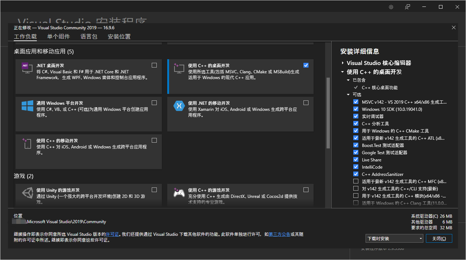The height and width of the screenshot is (260, 466).
Task: Click the 游戏 (2) section heading
Action: point(23,176)
